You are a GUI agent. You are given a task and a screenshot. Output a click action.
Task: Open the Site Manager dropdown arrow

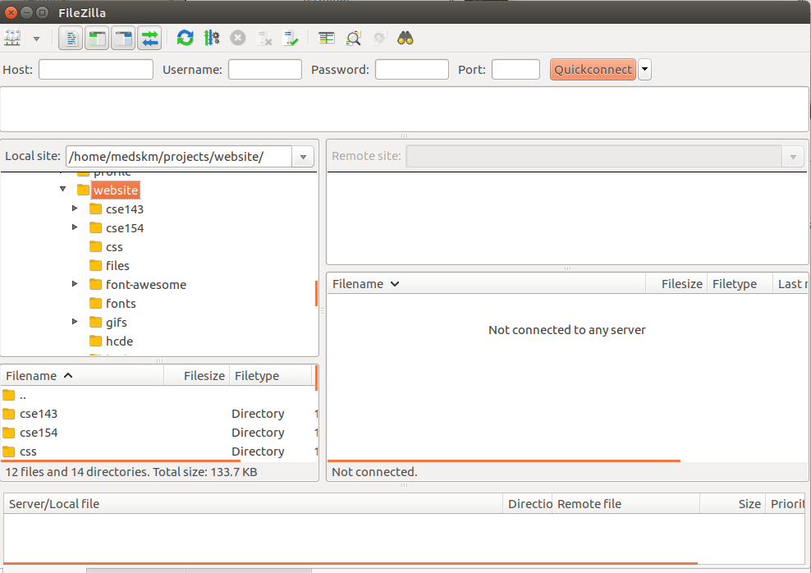pos(36,38)
